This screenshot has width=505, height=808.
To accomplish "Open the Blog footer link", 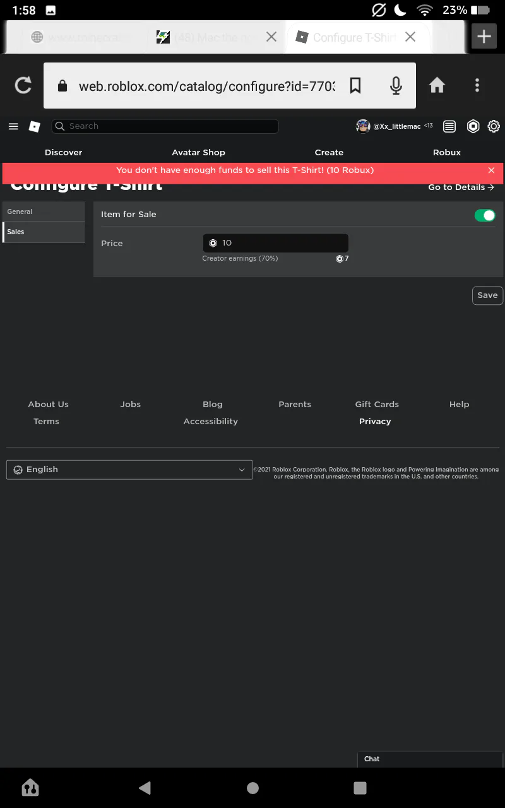I will click(213, 405).
